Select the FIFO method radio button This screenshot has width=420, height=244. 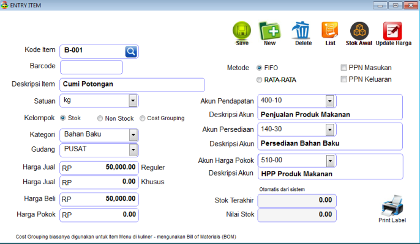pos(259,68)
